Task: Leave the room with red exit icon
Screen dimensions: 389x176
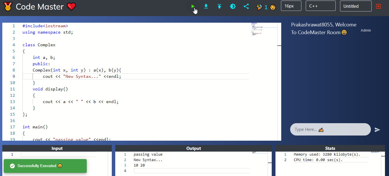Action: tap(378, 6)
